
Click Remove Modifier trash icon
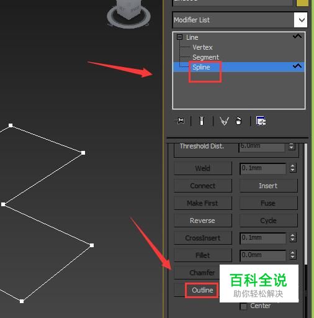tap(238, 121)
